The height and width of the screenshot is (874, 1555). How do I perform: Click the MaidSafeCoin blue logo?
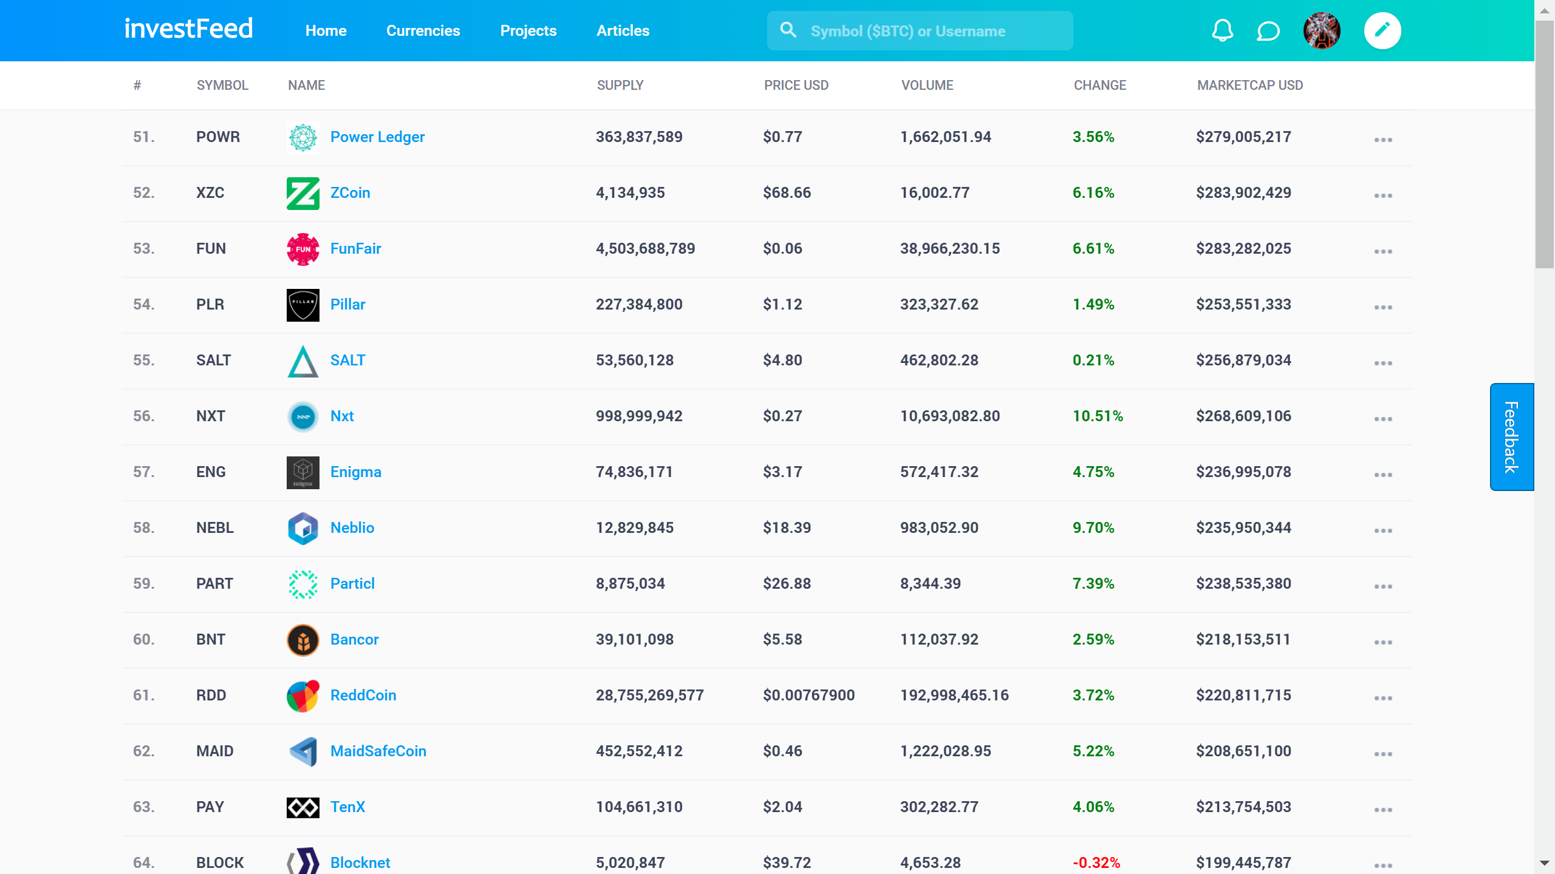point(303,751)
